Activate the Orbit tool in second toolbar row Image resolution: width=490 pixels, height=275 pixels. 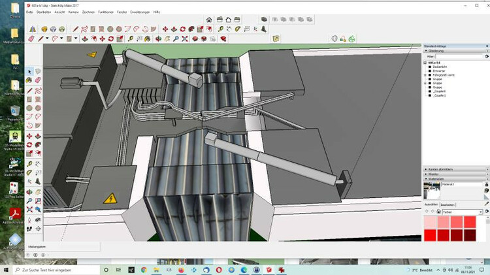pyautogui.click(x=159, y=39)
